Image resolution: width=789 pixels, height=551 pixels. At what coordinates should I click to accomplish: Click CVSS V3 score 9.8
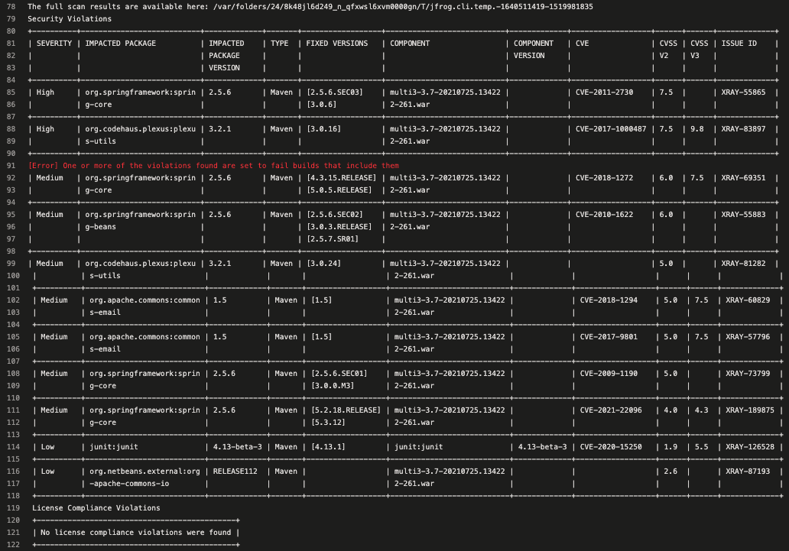697,129
